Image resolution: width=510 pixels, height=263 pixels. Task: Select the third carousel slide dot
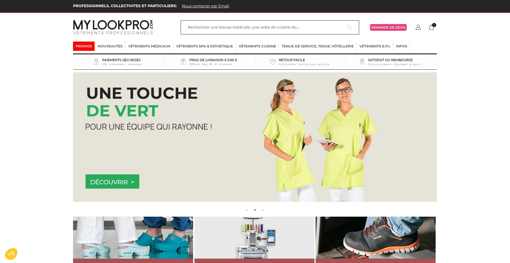[x=263, y=210]
